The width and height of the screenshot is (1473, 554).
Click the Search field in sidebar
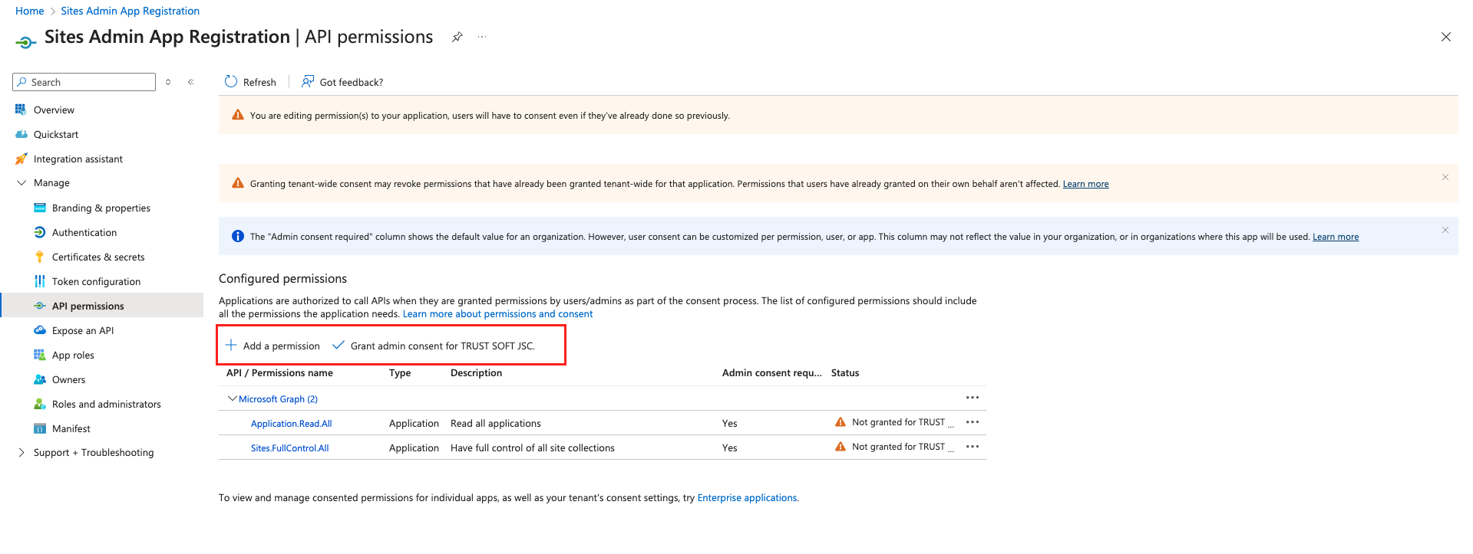pos(84,82)
